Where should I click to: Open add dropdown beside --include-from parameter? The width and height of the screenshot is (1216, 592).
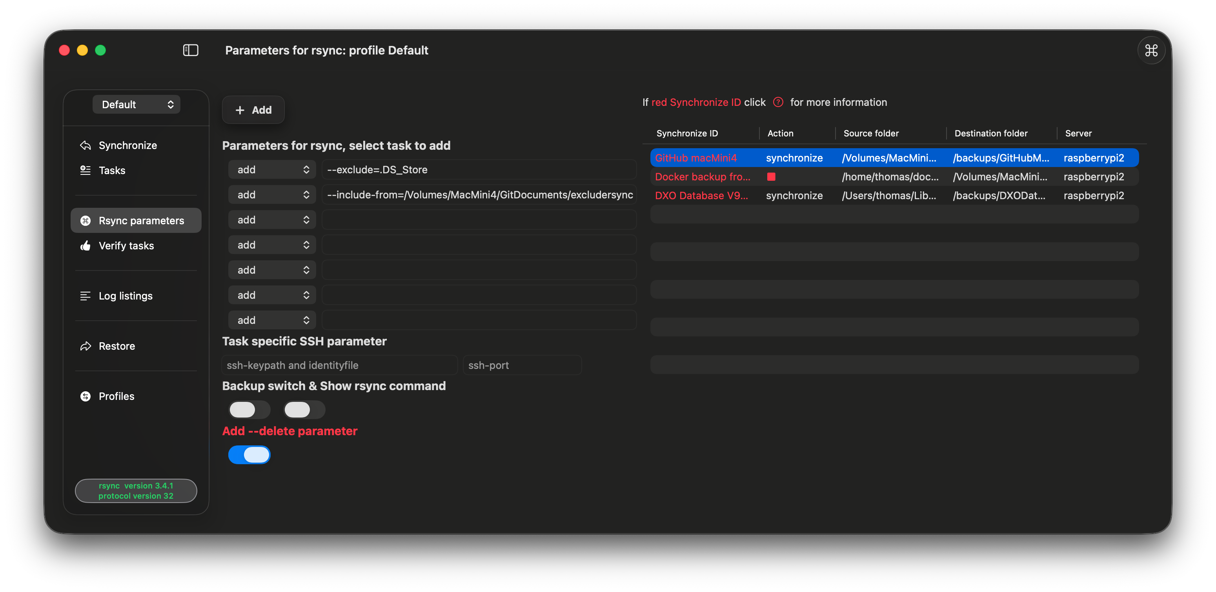click(272, 195)
